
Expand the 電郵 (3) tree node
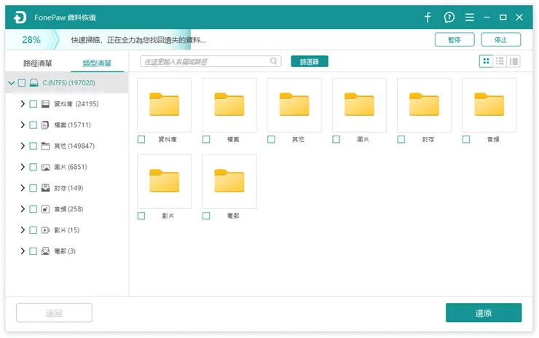[x=23, y=251]
